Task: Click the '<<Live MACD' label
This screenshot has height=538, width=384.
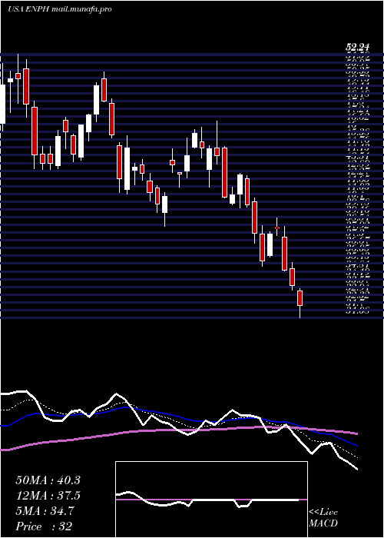Action: (x=323, y=518)
